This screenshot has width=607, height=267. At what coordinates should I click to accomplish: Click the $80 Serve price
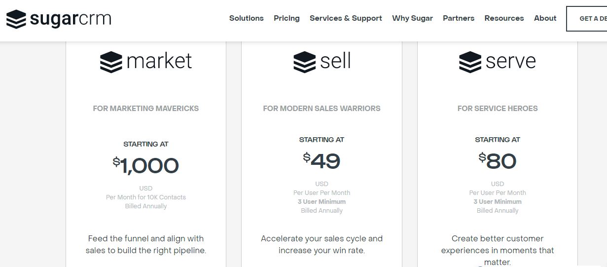497,161
